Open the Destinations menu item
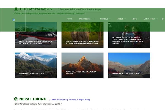 click(x=85, y=19)
